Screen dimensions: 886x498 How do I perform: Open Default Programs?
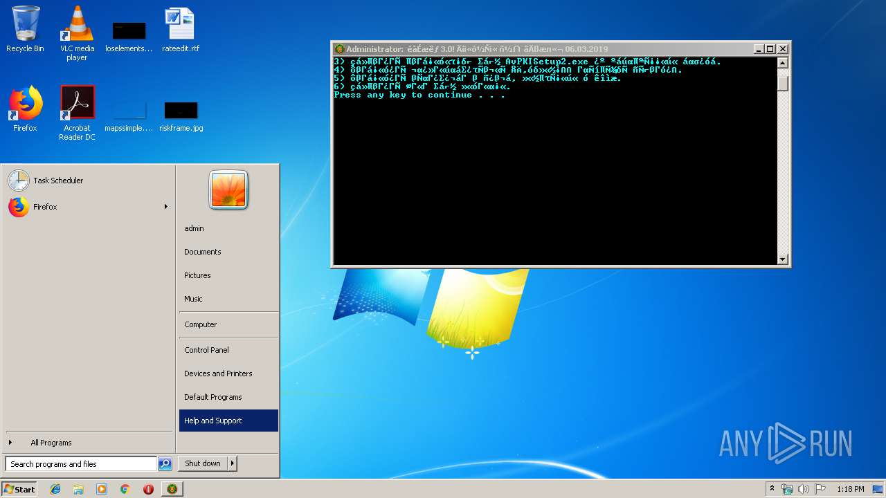228,397
